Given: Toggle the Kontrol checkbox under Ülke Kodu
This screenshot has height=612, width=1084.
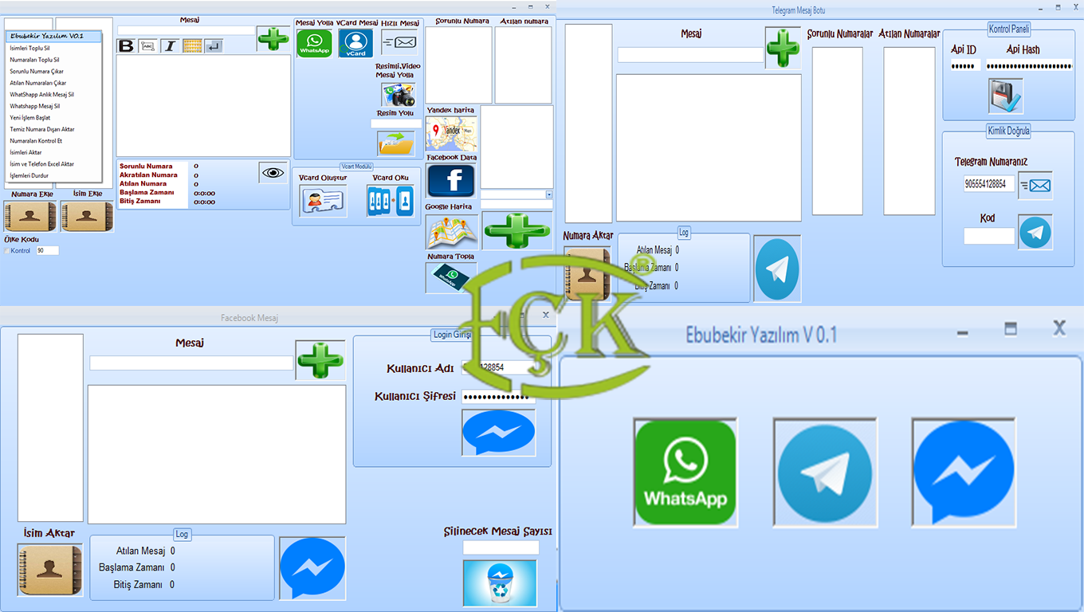Looking at the screenshot, I should pos(8,251).
